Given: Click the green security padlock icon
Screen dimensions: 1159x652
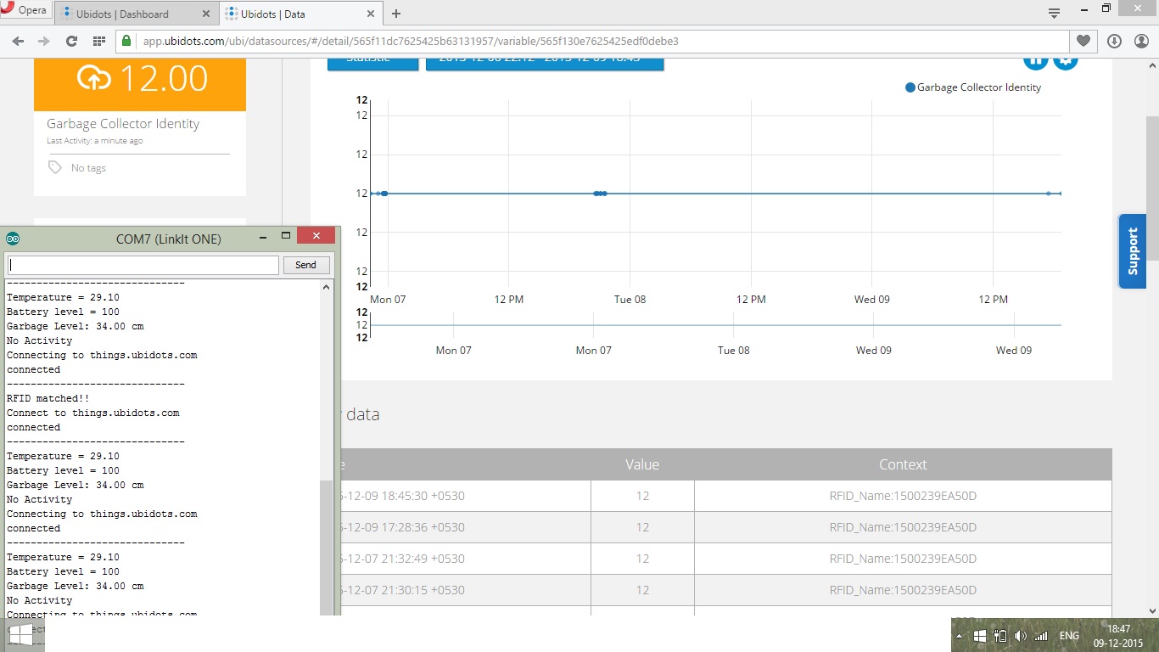Looking at the screenshot, I should [127, 41].
